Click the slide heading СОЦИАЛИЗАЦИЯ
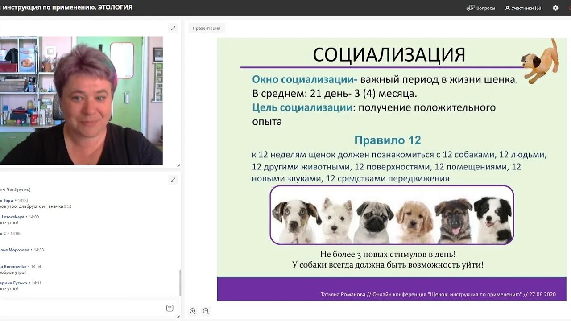571x321 pixels. click(x=389, y=54)
